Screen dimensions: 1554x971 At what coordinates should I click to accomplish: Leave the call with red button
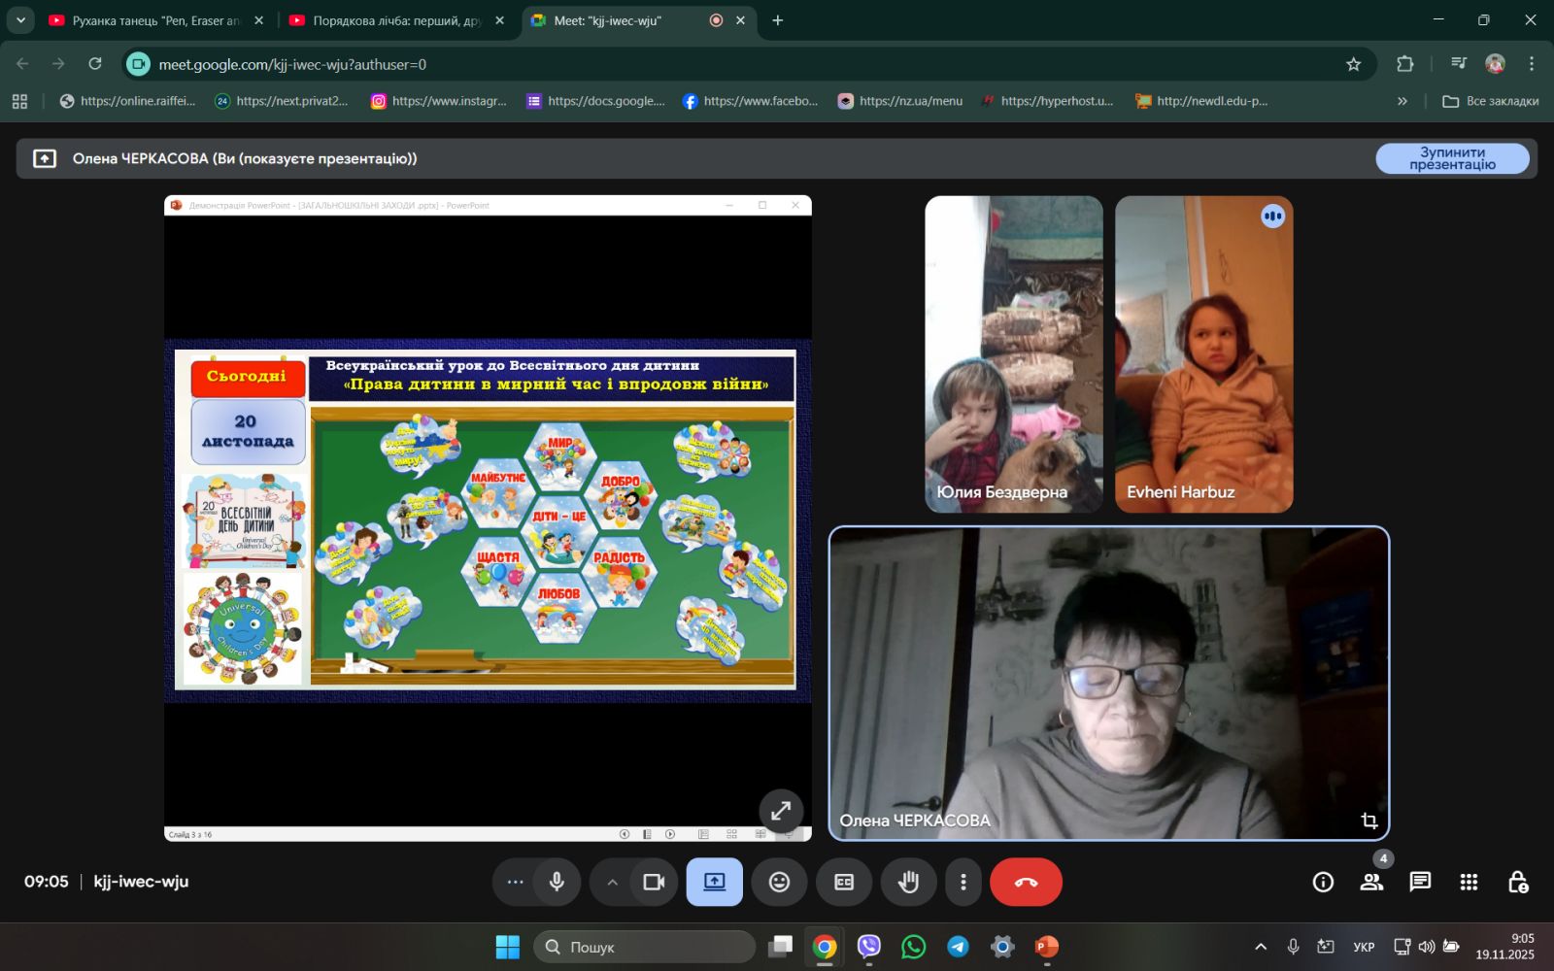(1026, 882)
